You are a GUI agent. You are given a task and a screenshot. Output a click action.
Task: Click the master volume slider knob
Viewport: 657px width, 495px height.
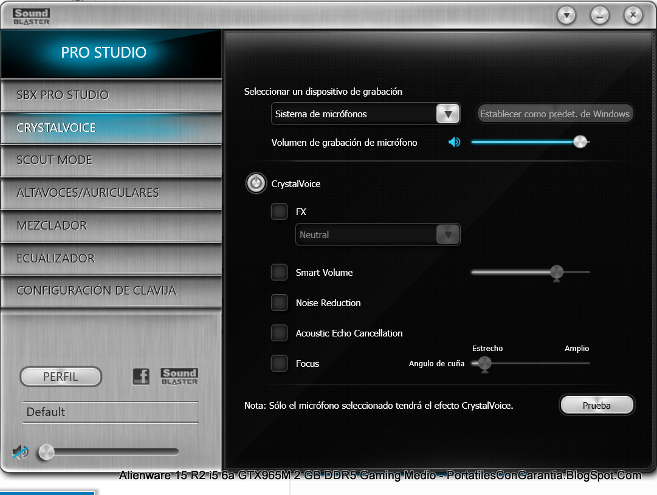[46, 452]
